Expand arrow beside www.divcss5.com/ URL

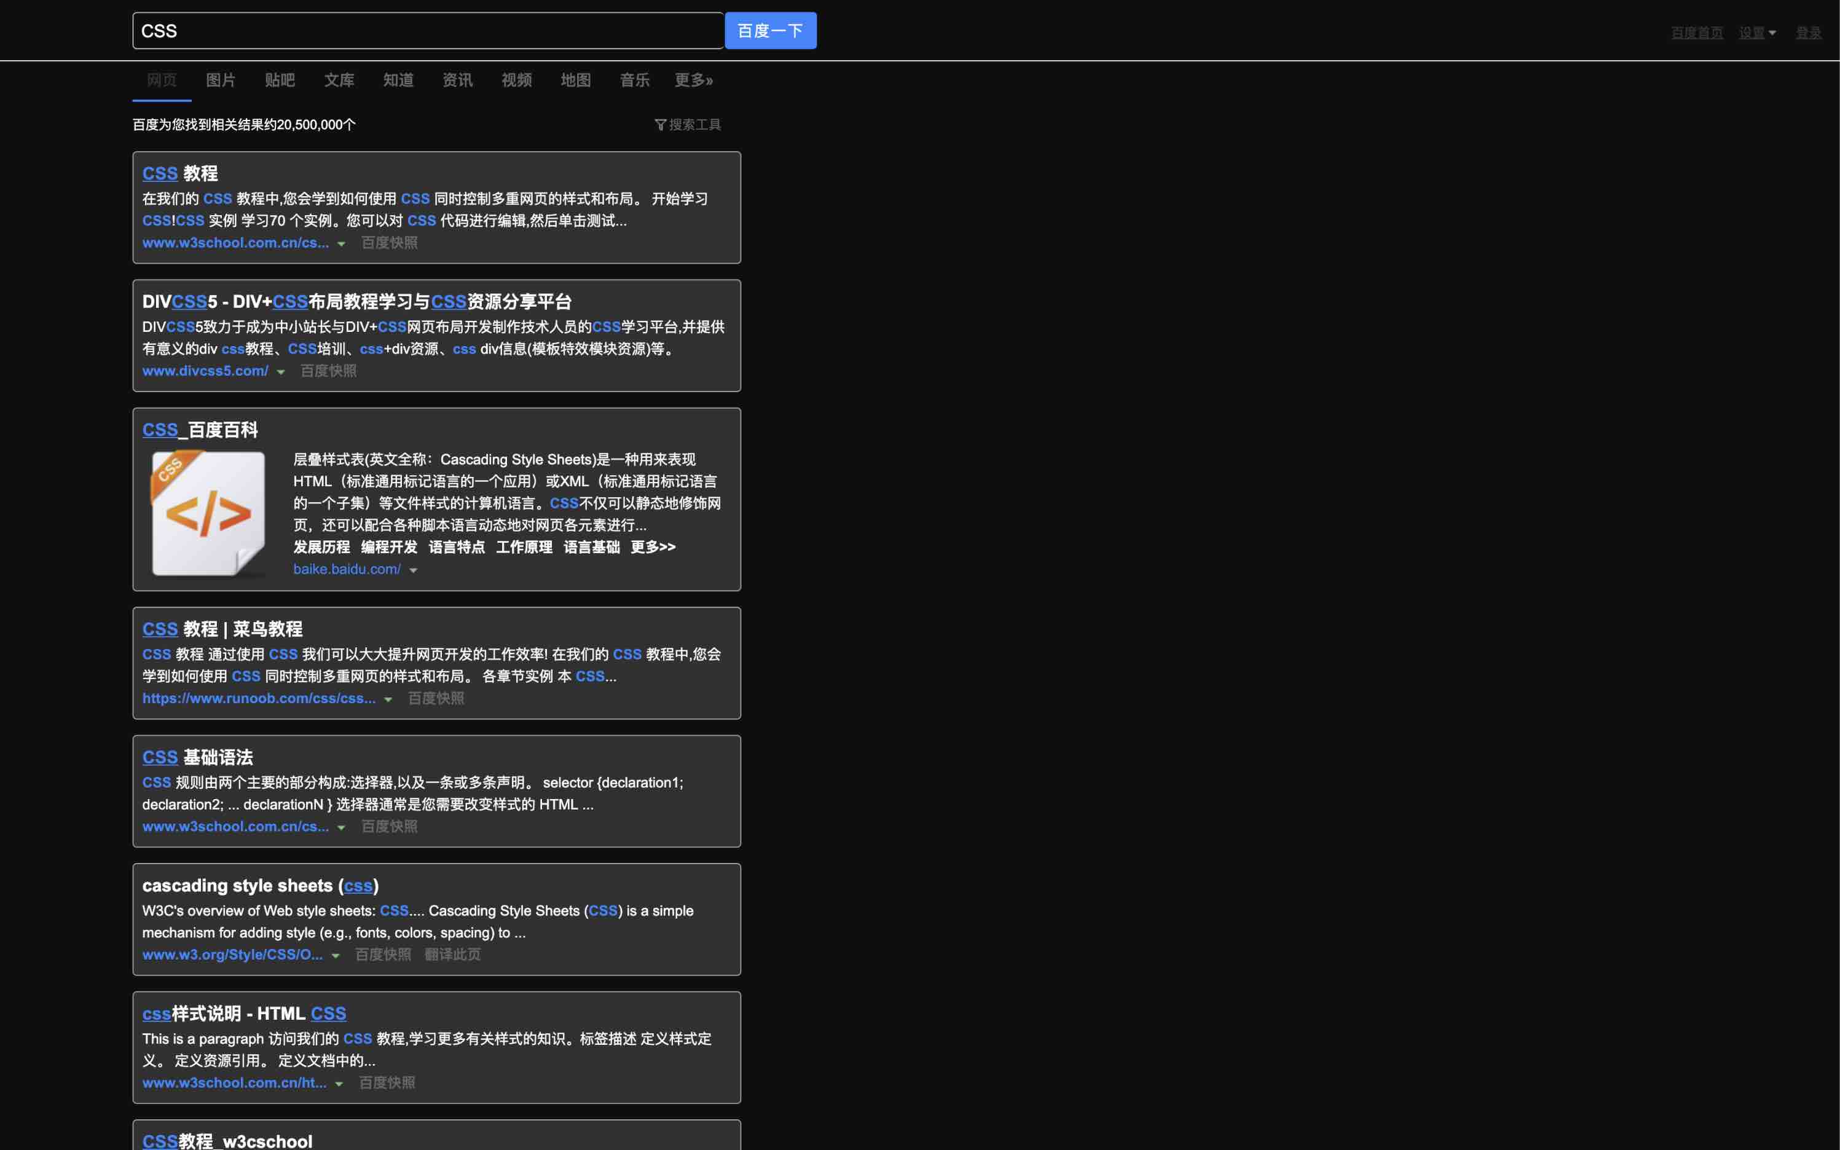(x=281, y=372)
